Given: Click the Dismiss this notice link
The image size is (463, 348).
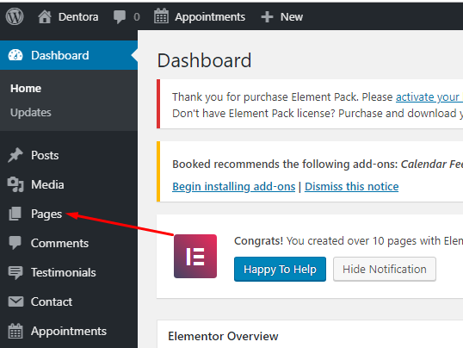Looking at the screenshot, I should (x=351, y=187).
